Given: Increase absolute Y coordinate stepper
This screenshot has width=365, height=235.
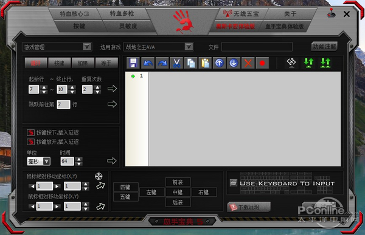Looking at the screenshot, I should pyautogui.click(x=86, y=184).
